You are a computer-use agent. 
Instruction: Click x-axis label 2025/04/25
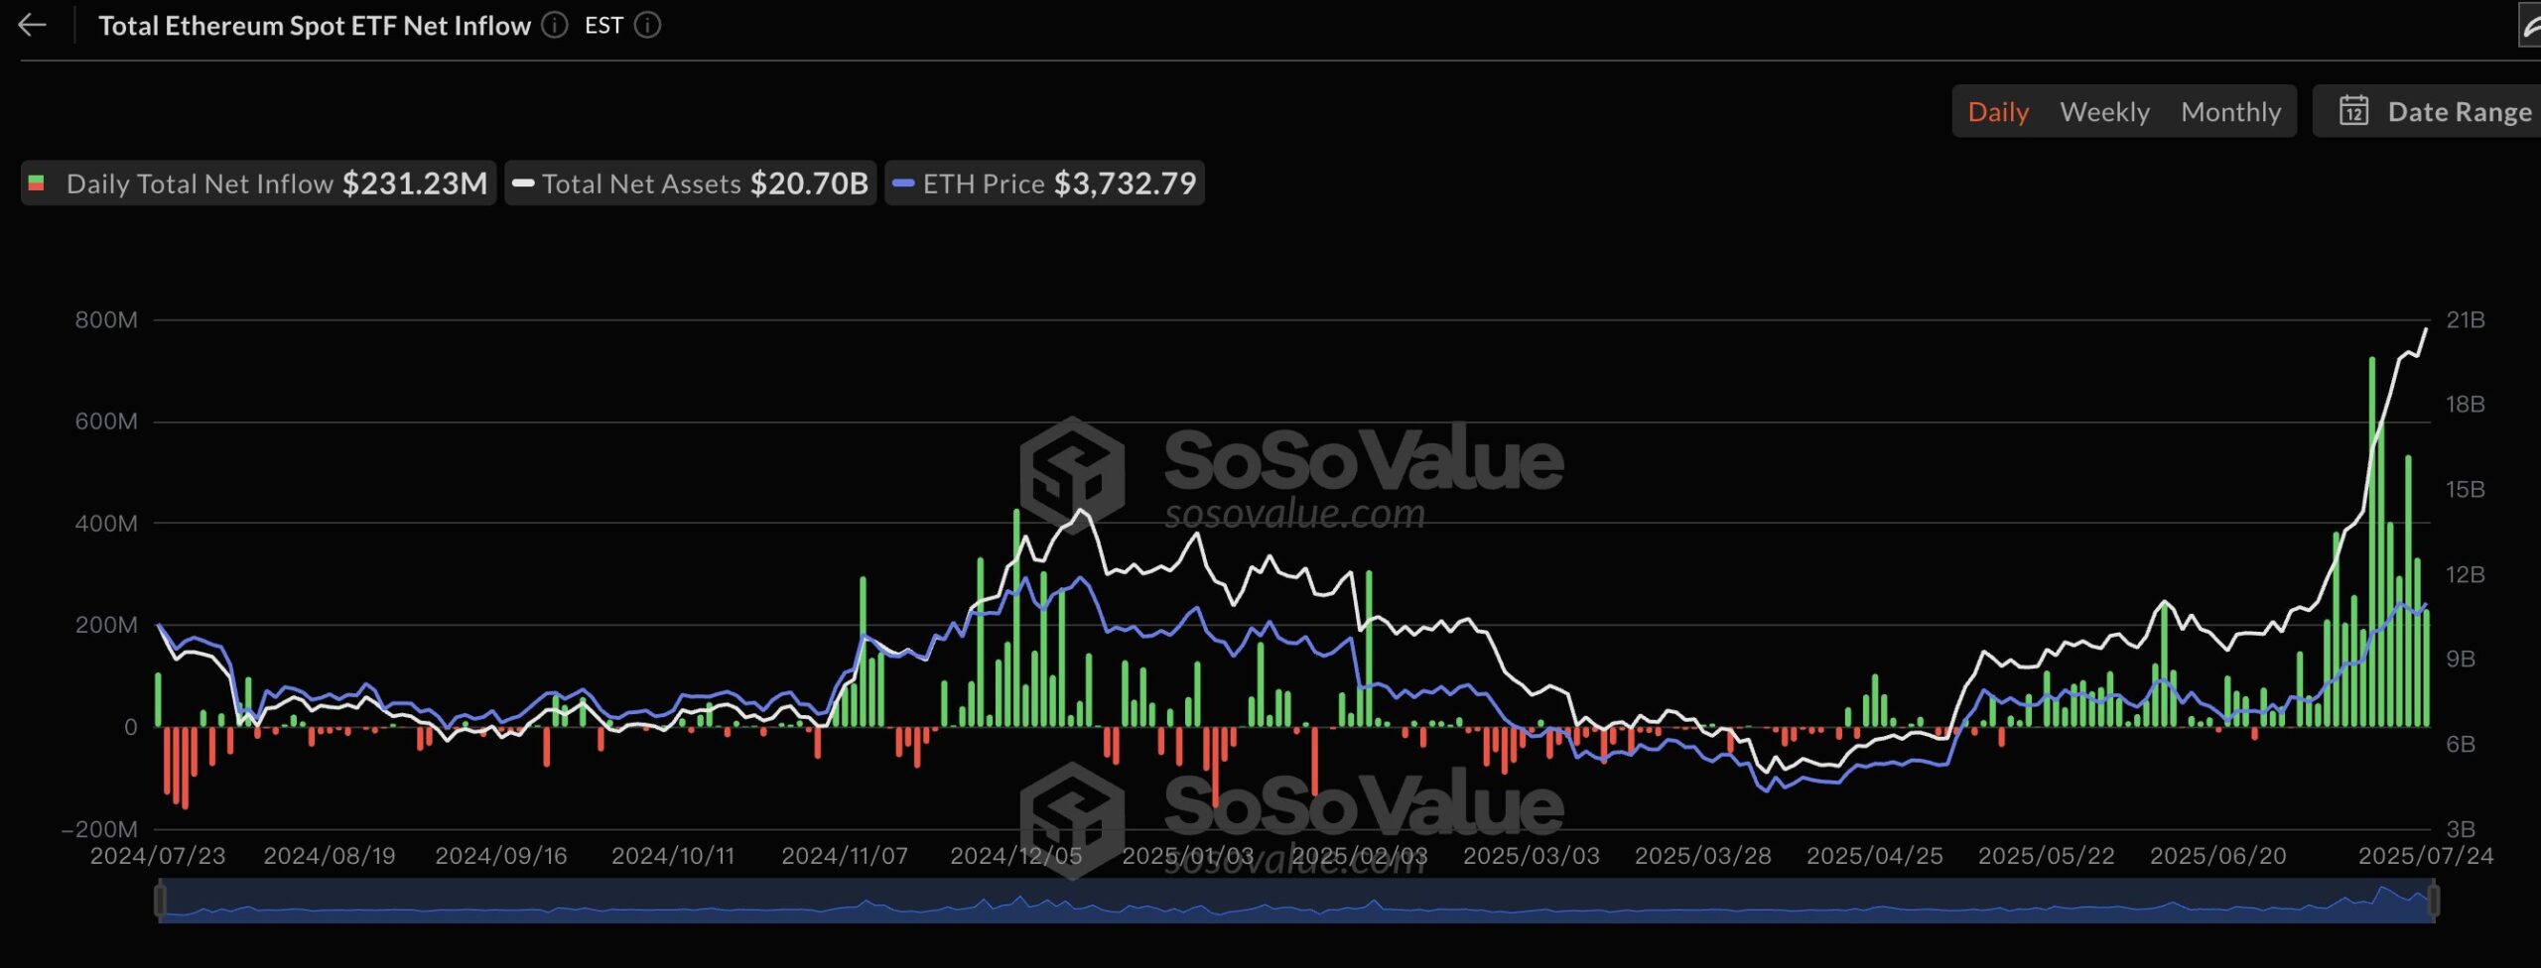point(1875,856)
